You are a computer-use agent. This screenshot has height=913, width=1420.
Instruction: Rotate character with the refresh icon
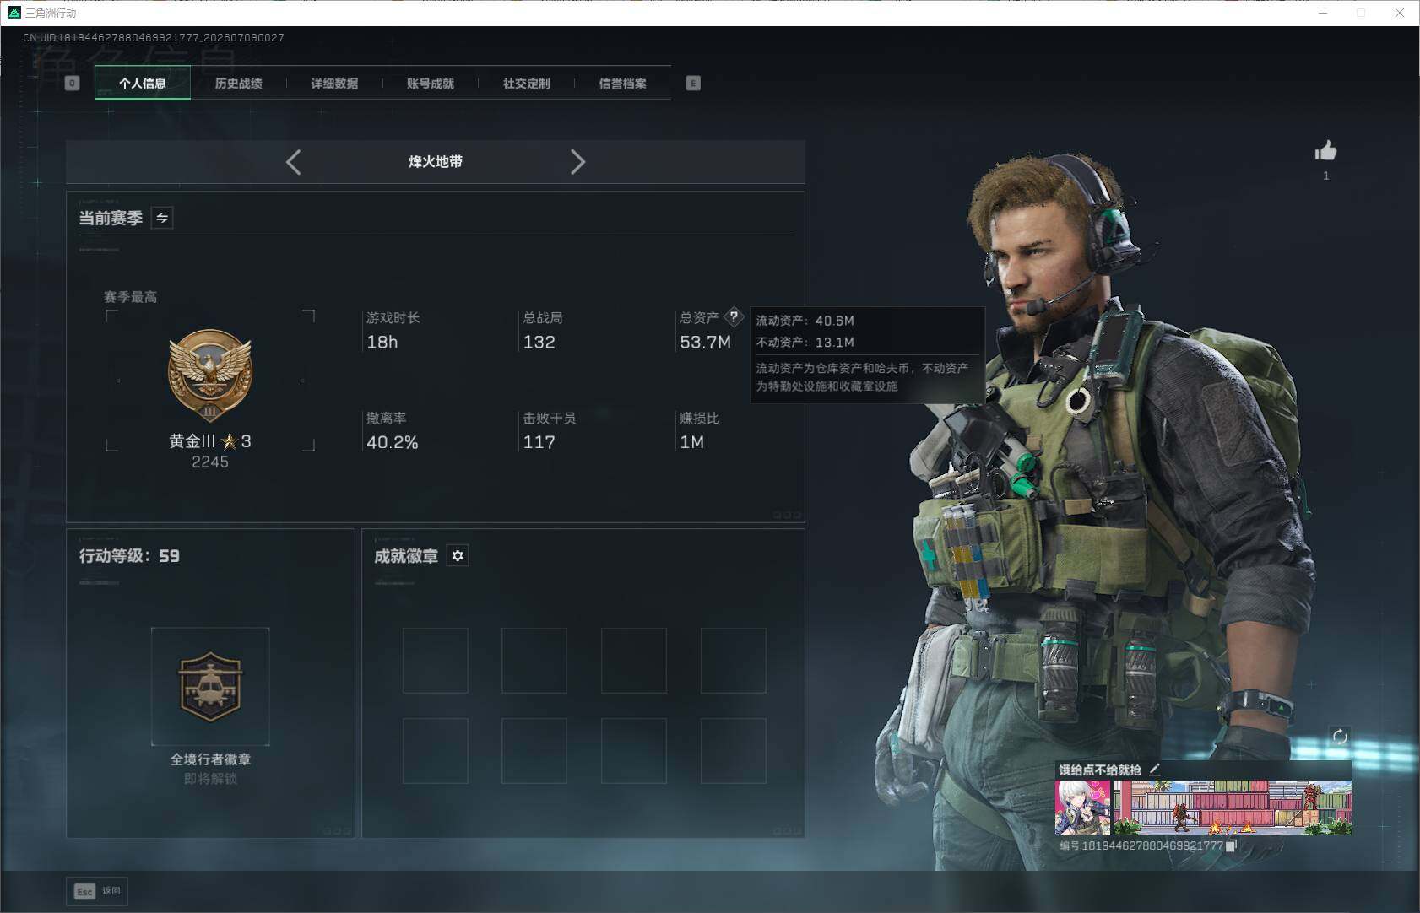[x=1340, y=737]
